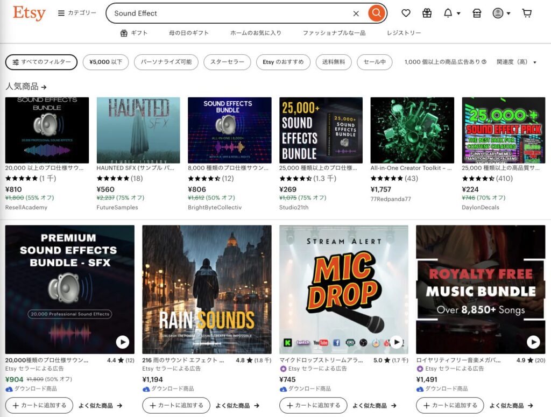Open 母の日のギフト link
The width and height of the screenshot is (551, 417).
click(189, 33)
